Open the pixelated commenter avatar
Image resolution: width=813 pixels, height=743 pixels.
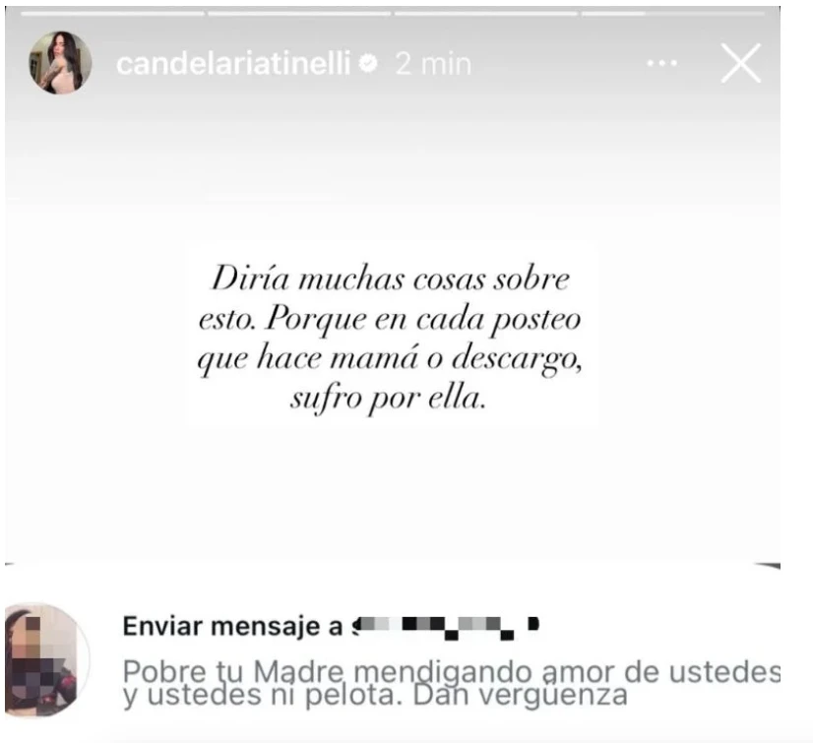tap(47, 660)
